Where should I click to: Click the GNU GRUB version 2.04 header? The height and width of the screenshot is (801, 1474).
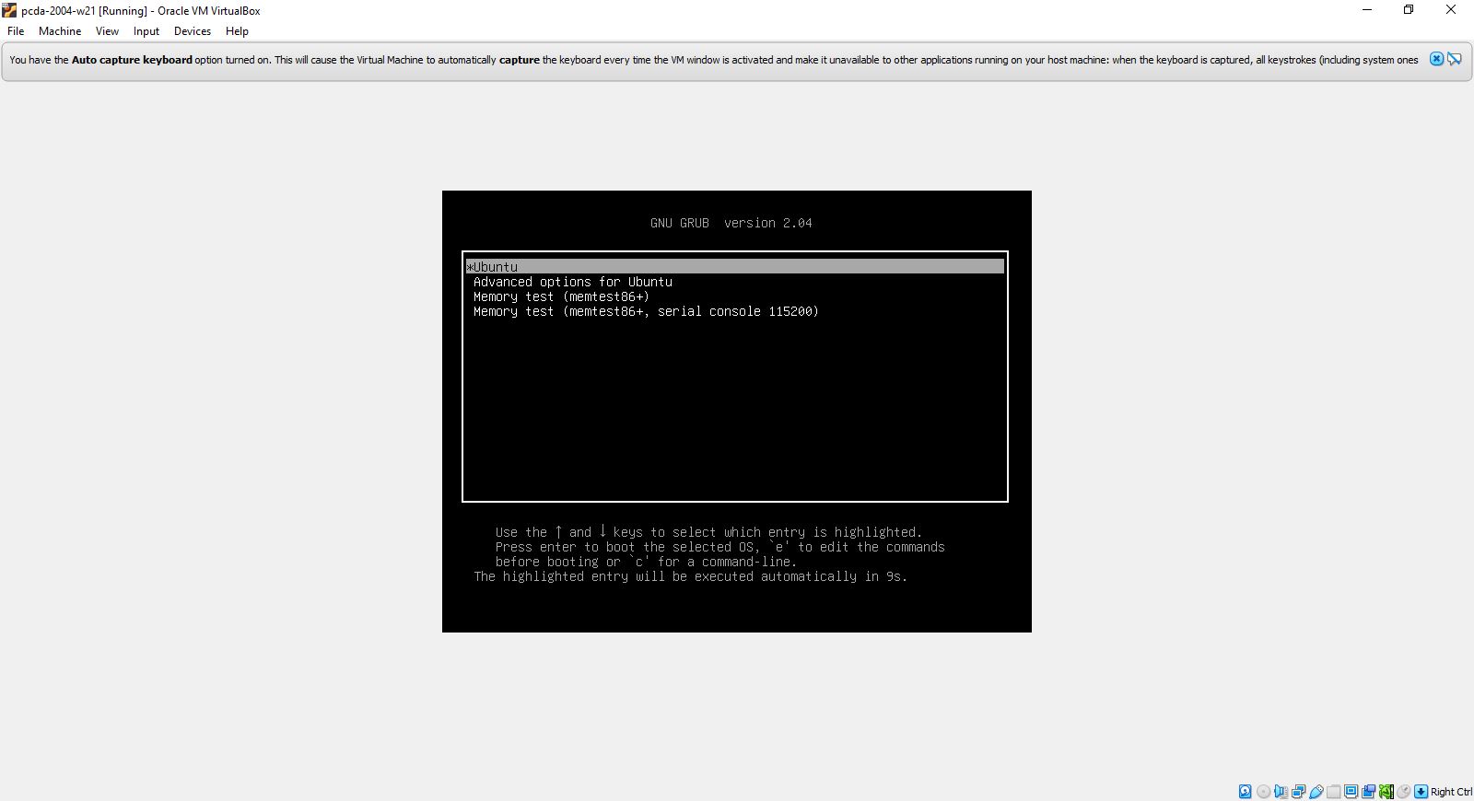[x=731, y=223]
